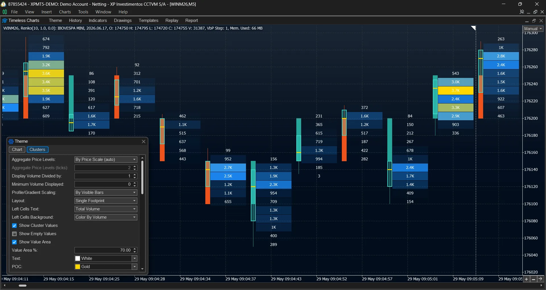Click the MetaTrader chart icon beside File
This screenshot has width=546, height=290.
(5, 12)
